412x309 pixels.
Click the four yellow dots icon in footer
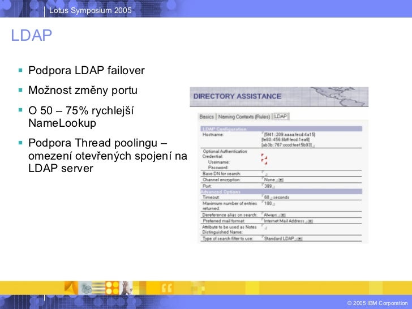pyautogui.click(x=113, y=288)
